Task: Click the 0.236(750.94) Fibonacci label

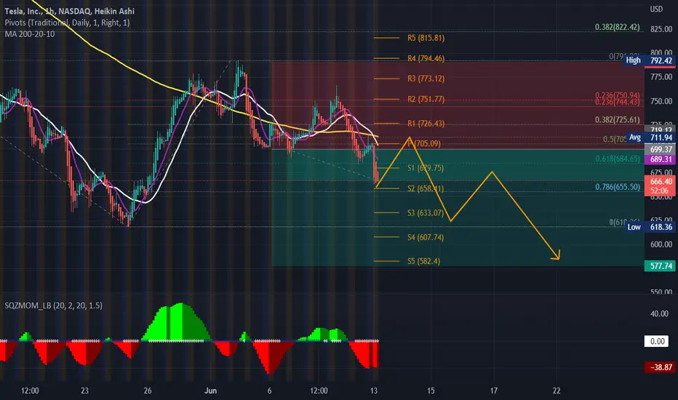Action: pyautogui.click(x=617, y=95)
